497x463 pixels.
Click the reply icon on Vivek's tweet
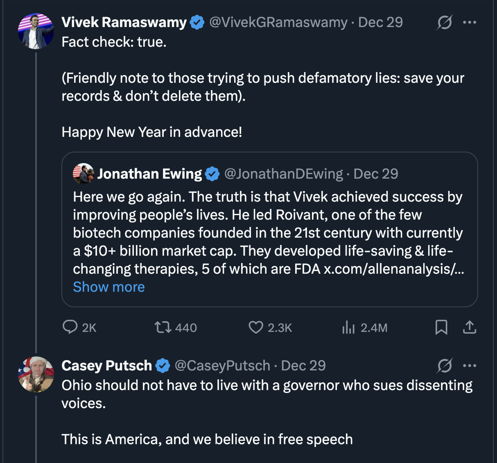(70, 327)
